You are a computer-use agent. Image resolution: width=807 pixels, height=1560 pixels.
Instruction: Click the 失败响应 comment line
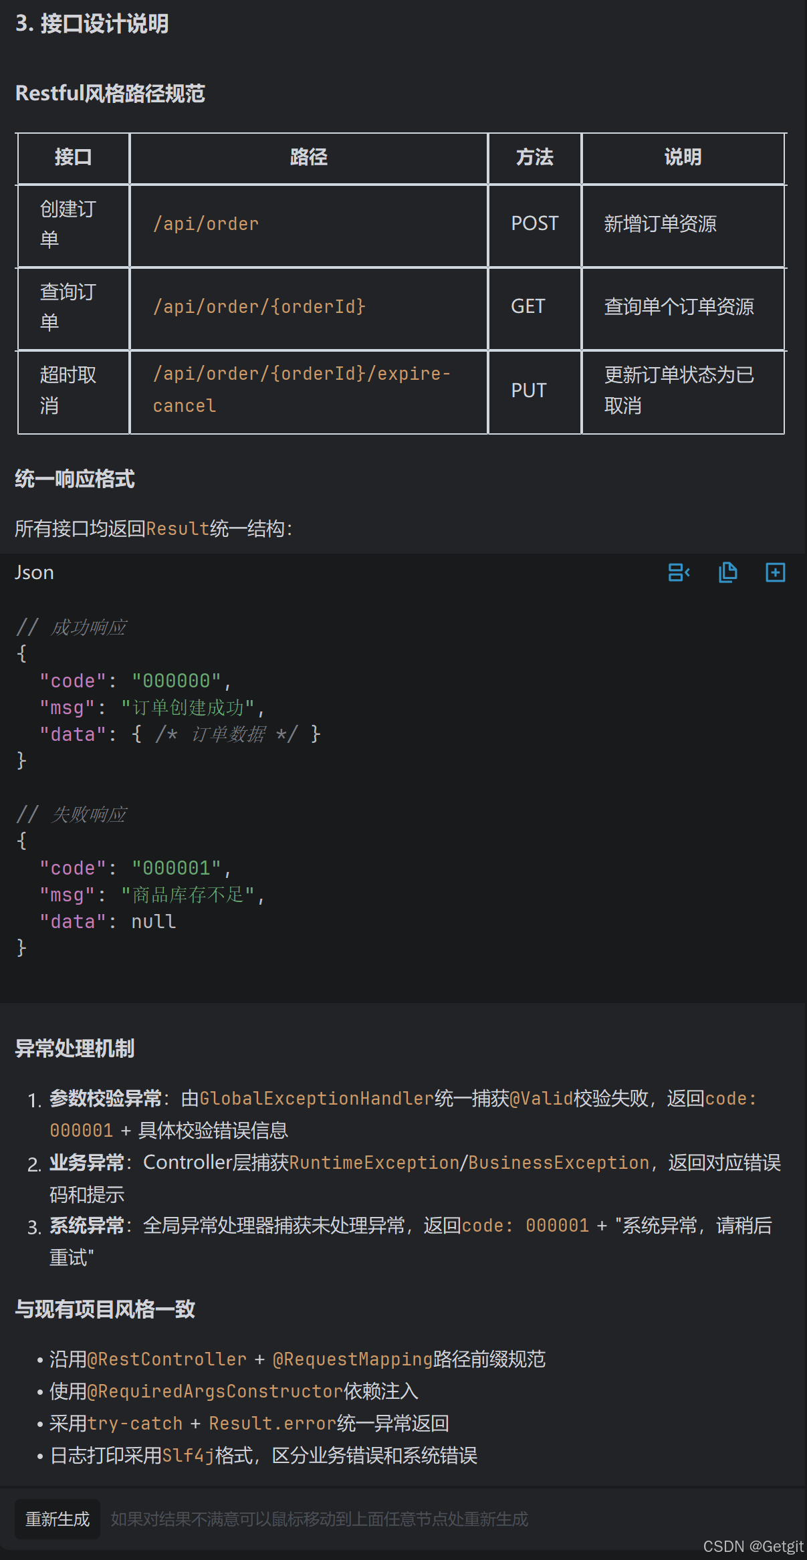click(72, 815)
